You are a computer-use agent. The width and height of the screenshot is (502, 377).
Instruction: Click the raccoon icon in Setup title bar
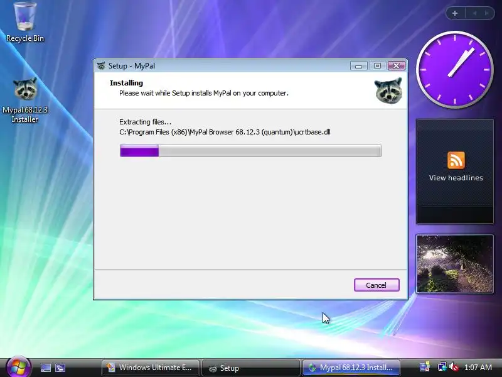[x=101, y=66]
